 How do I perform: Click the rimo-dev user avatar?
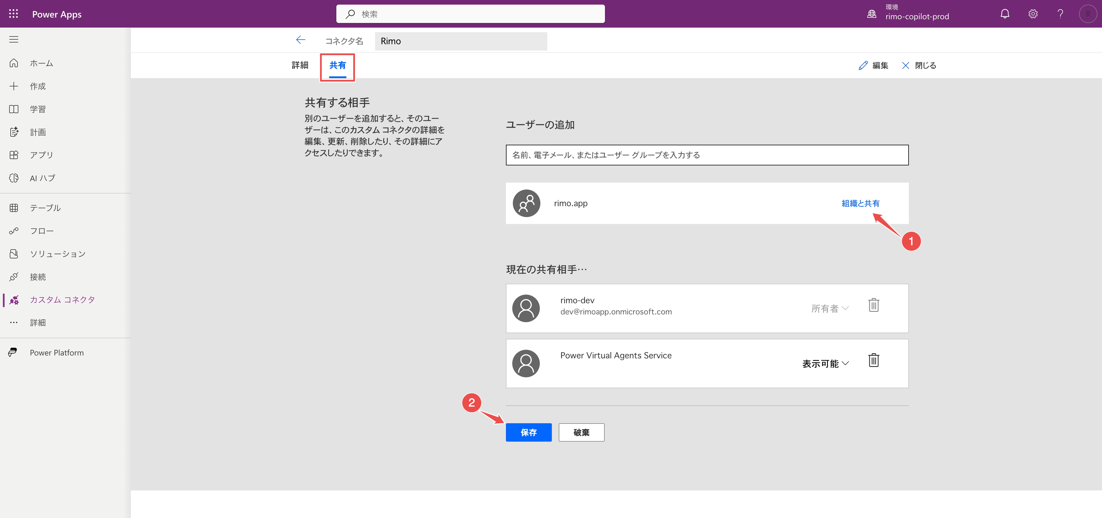[x=526, y=308]
